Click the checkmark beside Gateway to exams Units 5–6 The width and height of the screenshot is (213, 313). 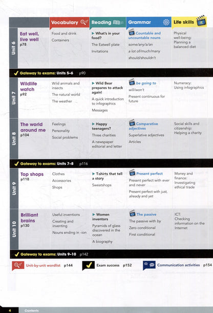tap(16, 73)
